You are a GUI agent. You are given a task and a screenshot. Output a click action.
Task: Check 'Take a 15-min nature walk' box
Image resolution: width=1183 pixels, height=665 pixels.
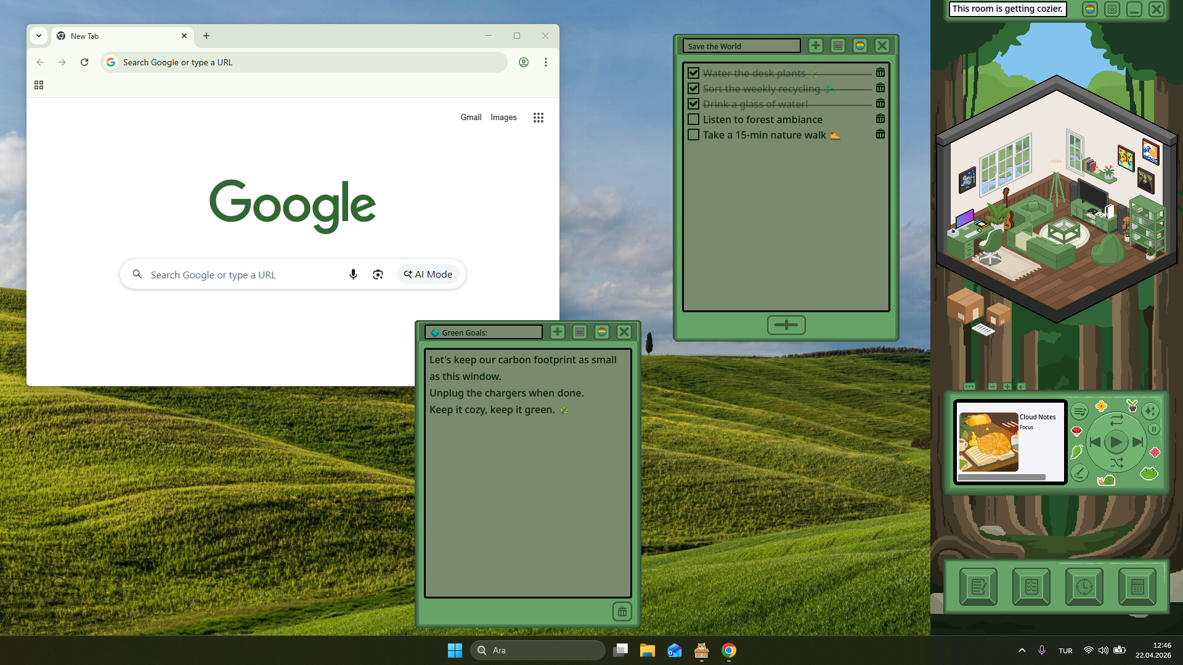[693, 135]
